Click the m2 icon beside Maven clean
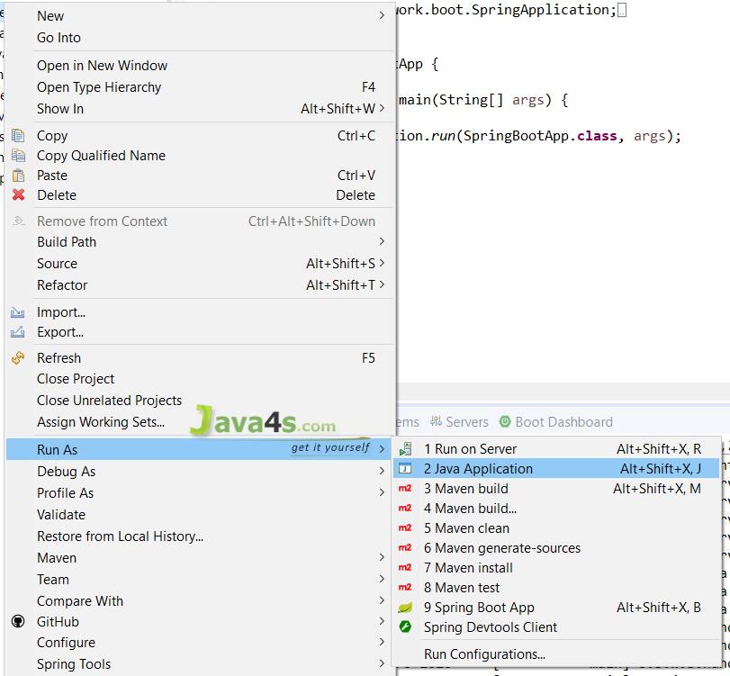Viewport: 730px width, 676px height. pos(405,528)
